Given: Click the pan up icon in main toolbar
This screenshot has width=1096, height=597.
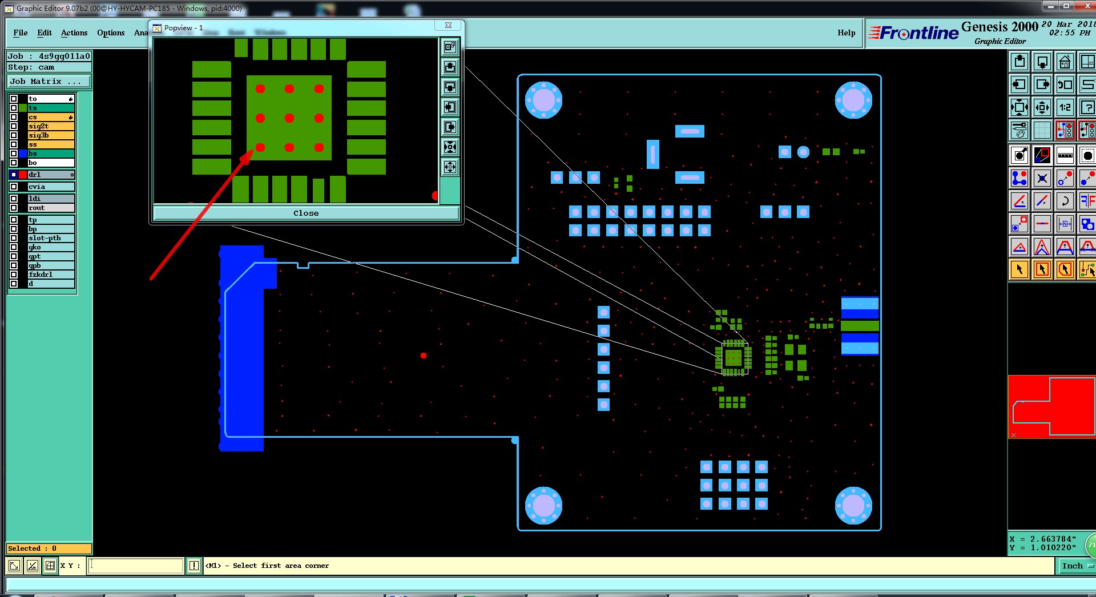Looking at the screenshot, I should pyautogui.click(x=1020, y=62).
